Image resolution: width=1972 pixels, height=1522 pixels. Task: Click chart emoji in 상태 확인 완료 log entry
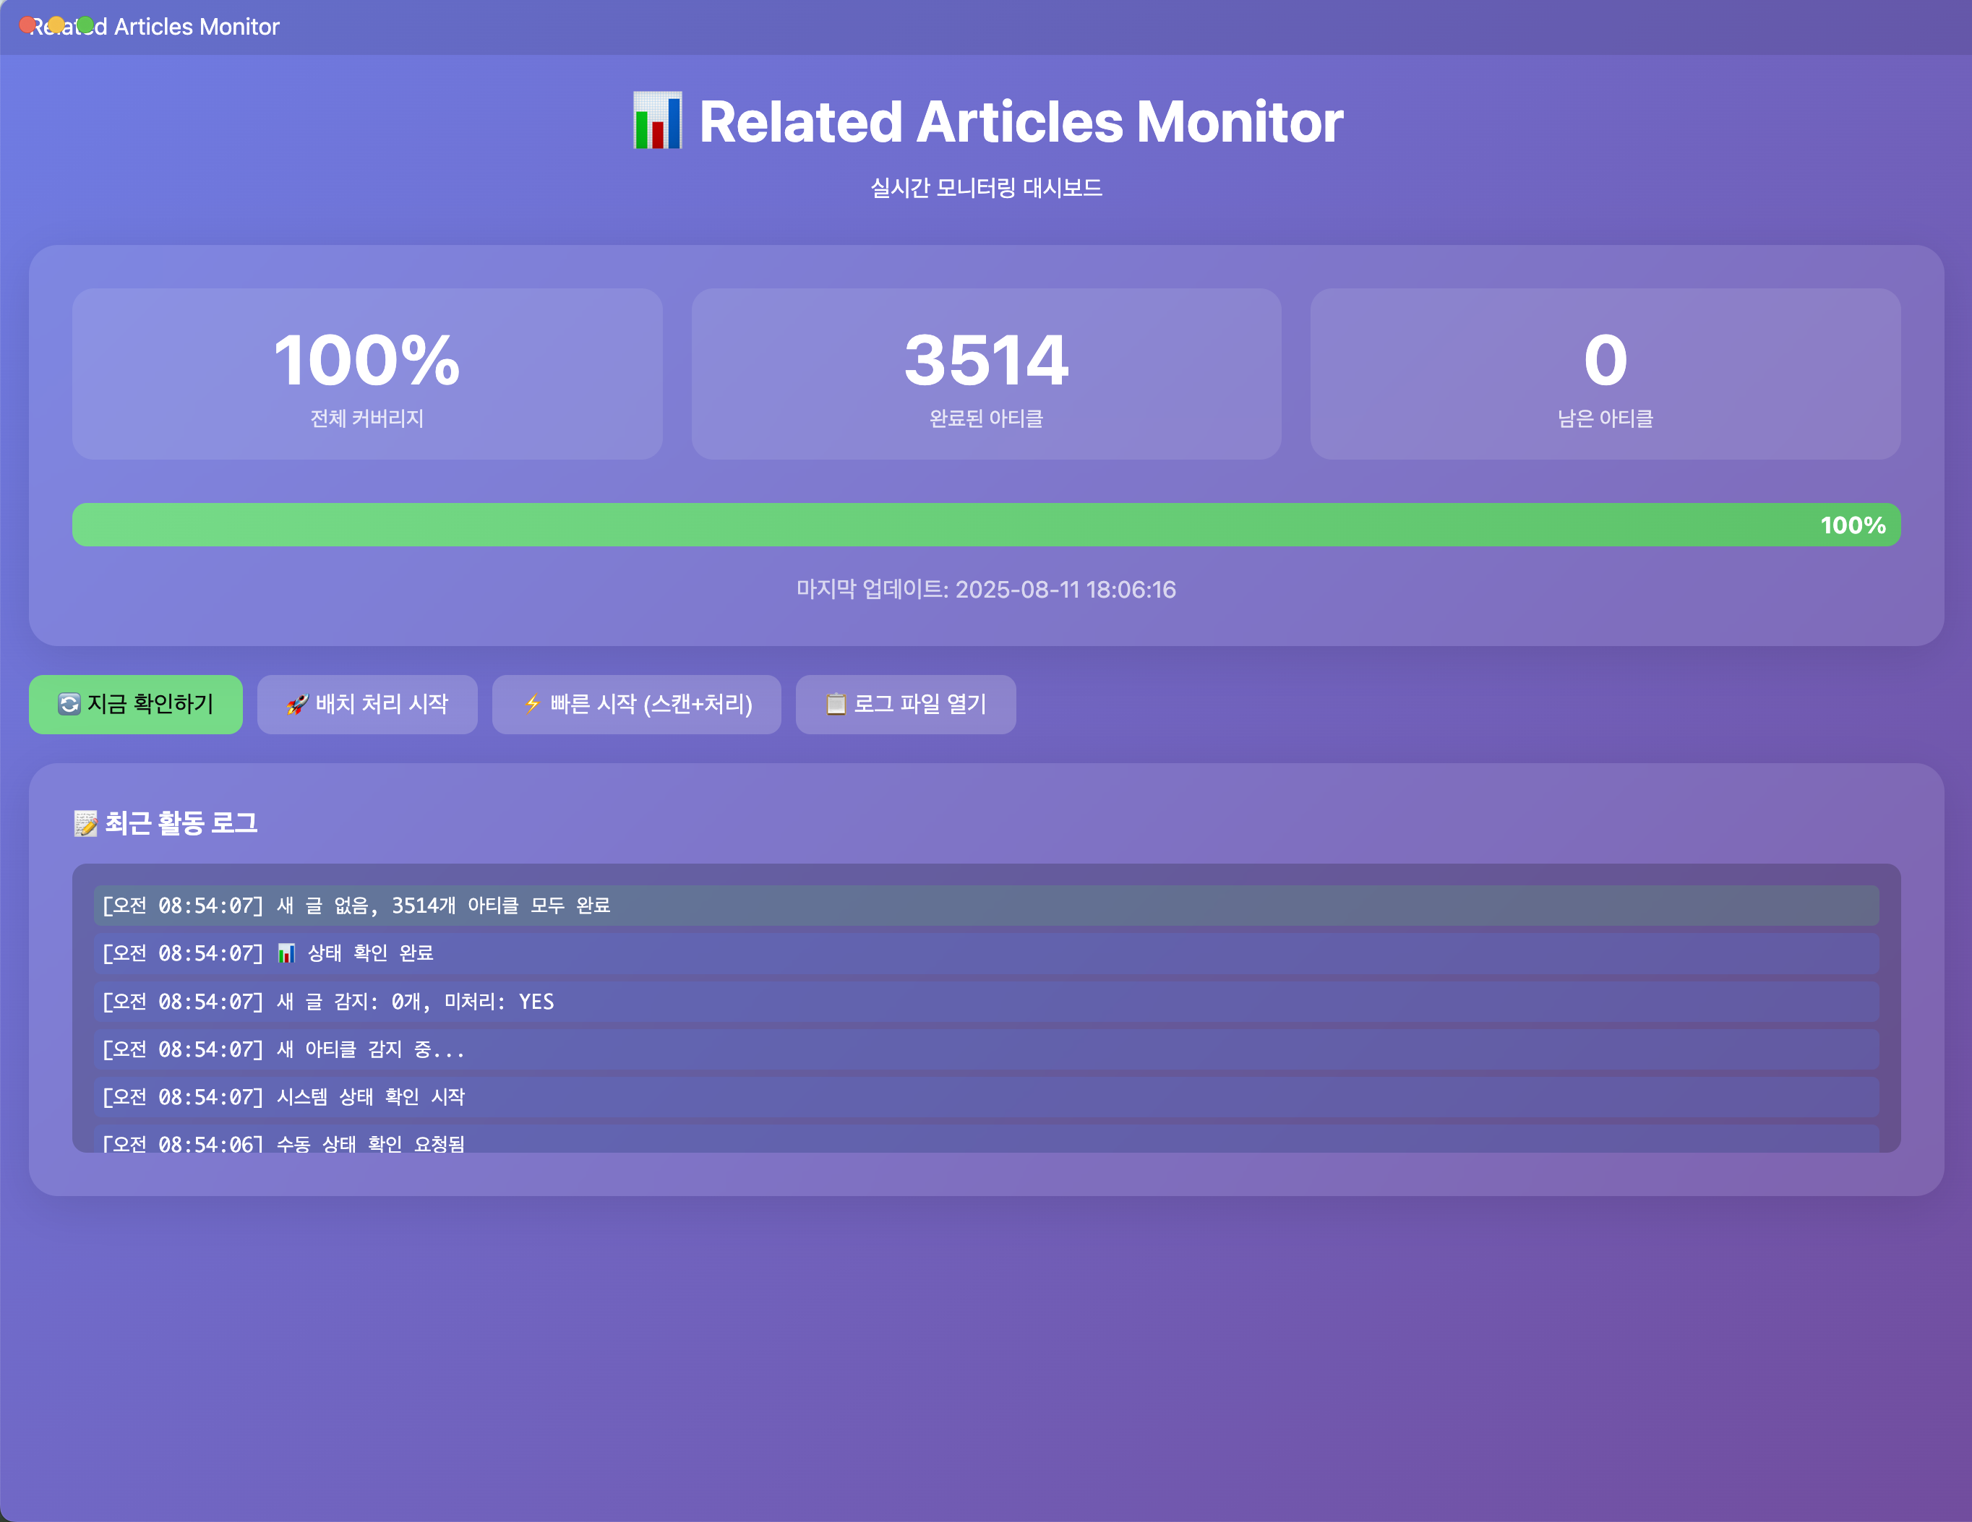click(x=286, y=953)
